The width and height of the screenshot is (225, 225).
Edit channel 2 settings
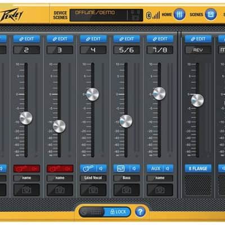26,39
